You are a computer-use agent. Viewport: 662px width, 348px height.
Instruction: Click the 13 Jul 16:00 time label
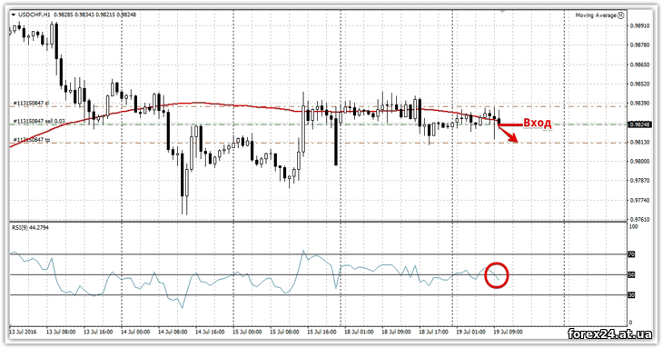pos(98,332)
